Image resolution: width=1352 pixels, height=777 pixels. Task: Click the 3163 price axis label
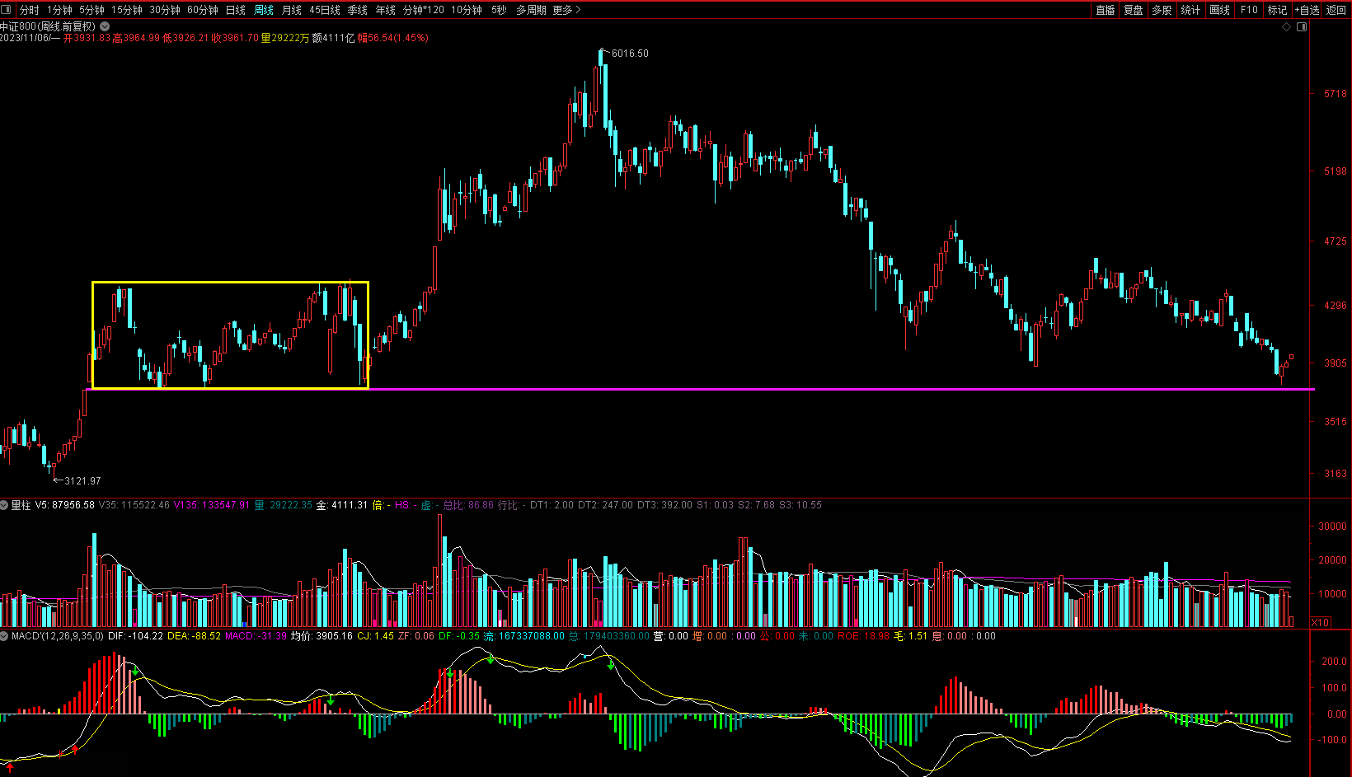click(x=1336, y=474)
